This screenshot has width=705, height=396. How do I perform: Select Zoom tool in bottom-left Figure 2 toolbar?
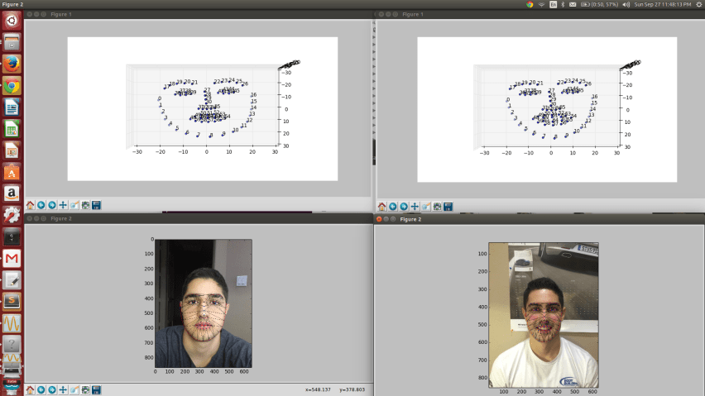tap(74, 389)
